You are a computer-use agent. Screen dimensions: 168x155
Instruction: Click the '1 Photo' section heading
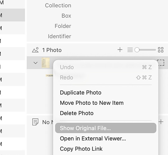(52, 50)
